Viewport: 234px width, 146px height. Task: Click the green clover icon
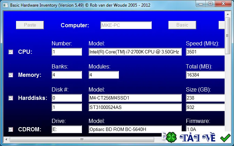pos(171,137)
